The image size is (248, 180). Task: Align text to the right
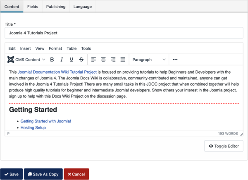pos(113,60)
